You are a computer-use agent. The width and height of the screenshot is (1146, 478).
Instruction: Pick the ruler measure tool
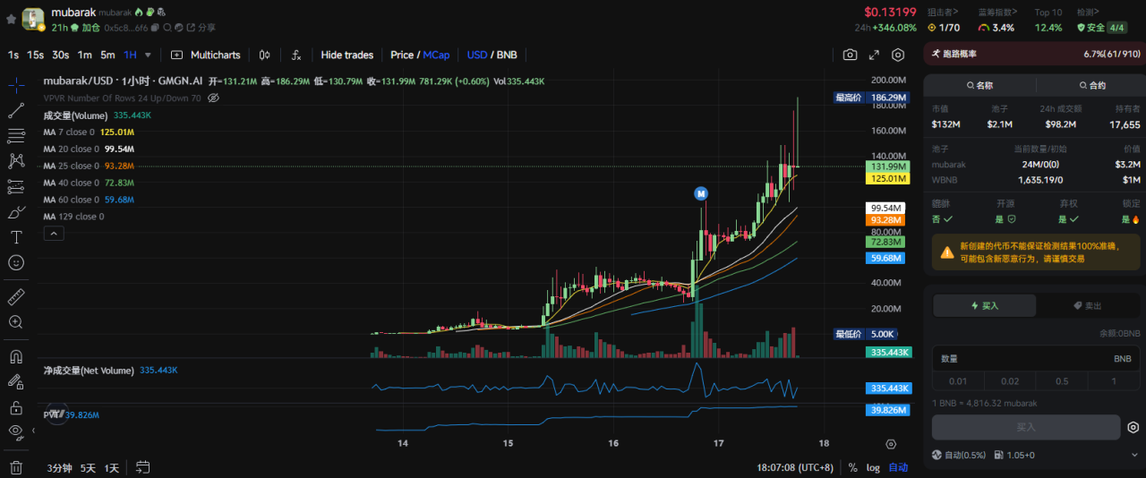(16, 296)
